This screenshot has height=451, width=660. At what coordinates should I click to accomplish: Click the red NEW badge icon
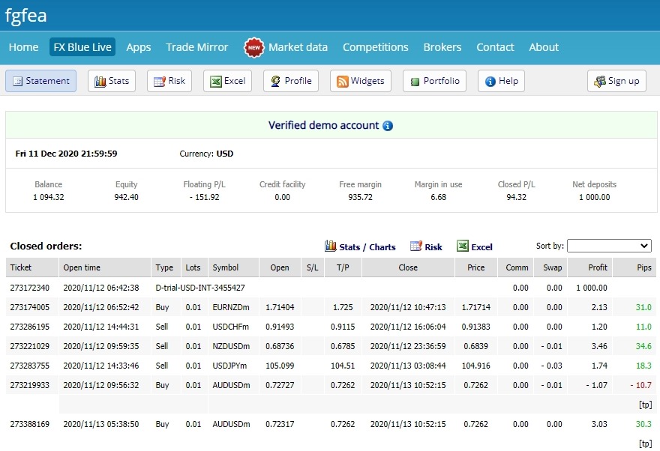click(254, 47)
